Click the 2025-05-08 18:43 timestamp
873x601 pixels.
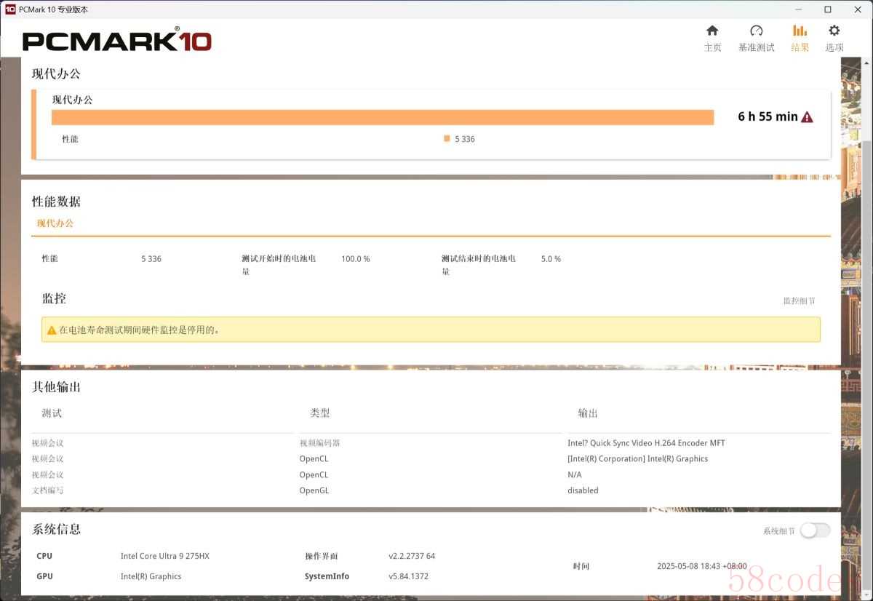click(702, 566)
